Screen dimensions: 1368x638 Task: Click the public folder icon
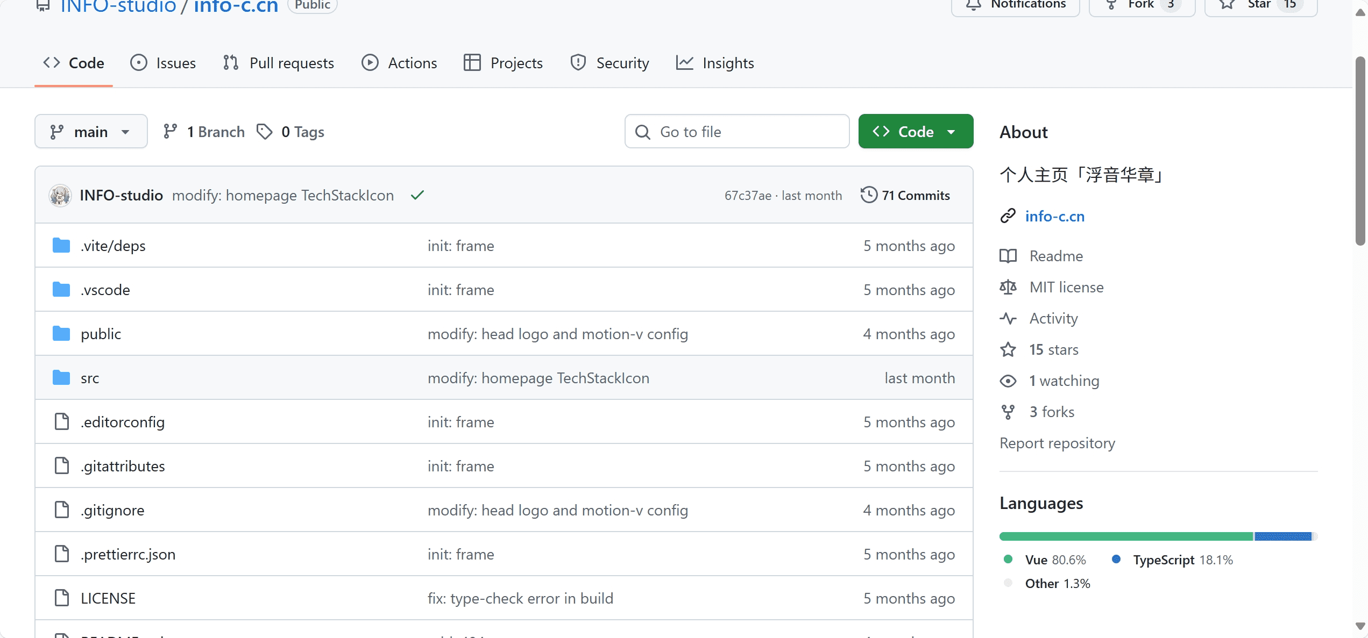pyautogui.click(x=61, y=333)
